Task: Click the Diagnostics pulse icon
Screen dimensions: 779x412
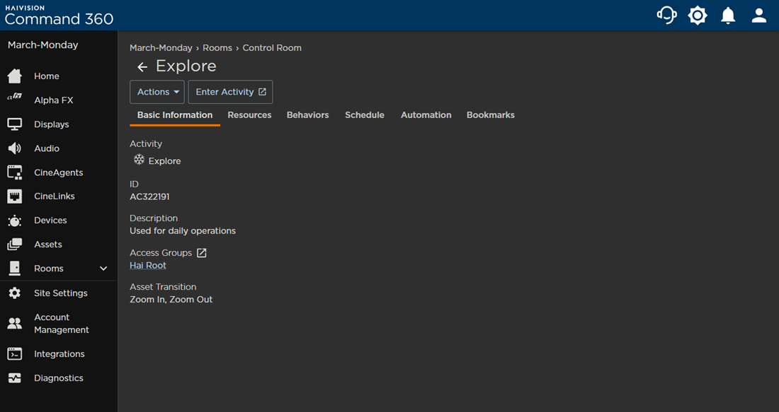Action: 14,378
